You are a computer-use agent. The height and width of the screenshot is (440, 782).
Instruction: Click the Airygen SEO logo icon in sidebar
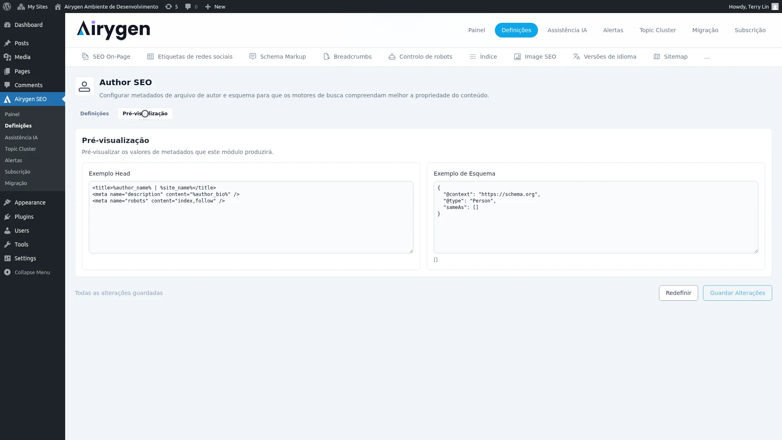(7, 99)
